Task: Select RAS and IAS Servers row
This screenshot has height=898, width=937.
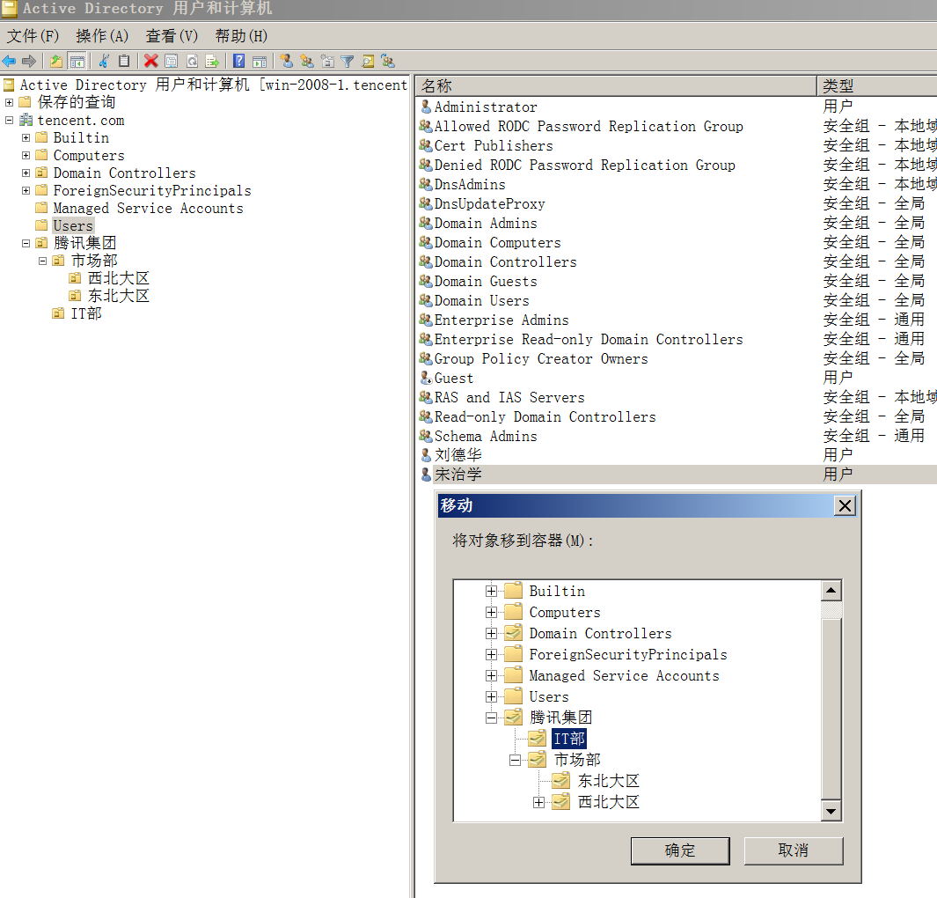Action: (x=509, y=397)
